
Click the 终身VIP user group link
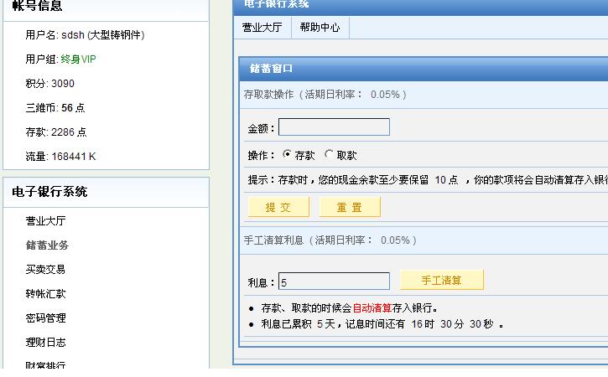tap(78, 59)
